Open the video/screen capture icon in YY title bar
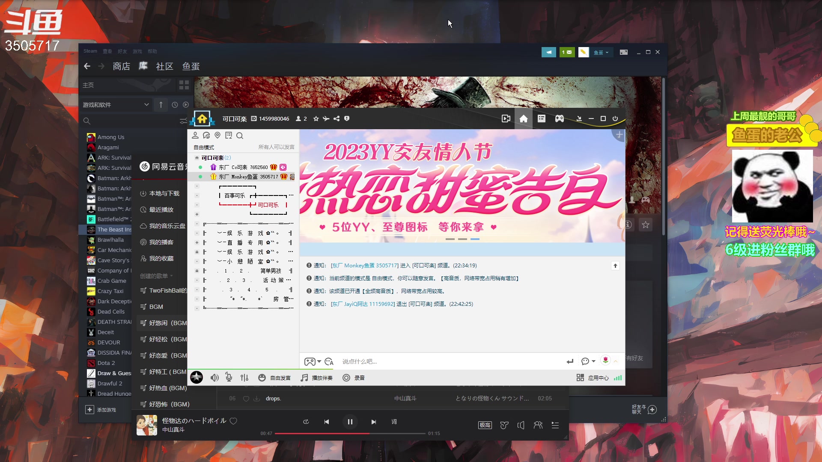This screenshot has width=822, height=462. click(506, 118)
